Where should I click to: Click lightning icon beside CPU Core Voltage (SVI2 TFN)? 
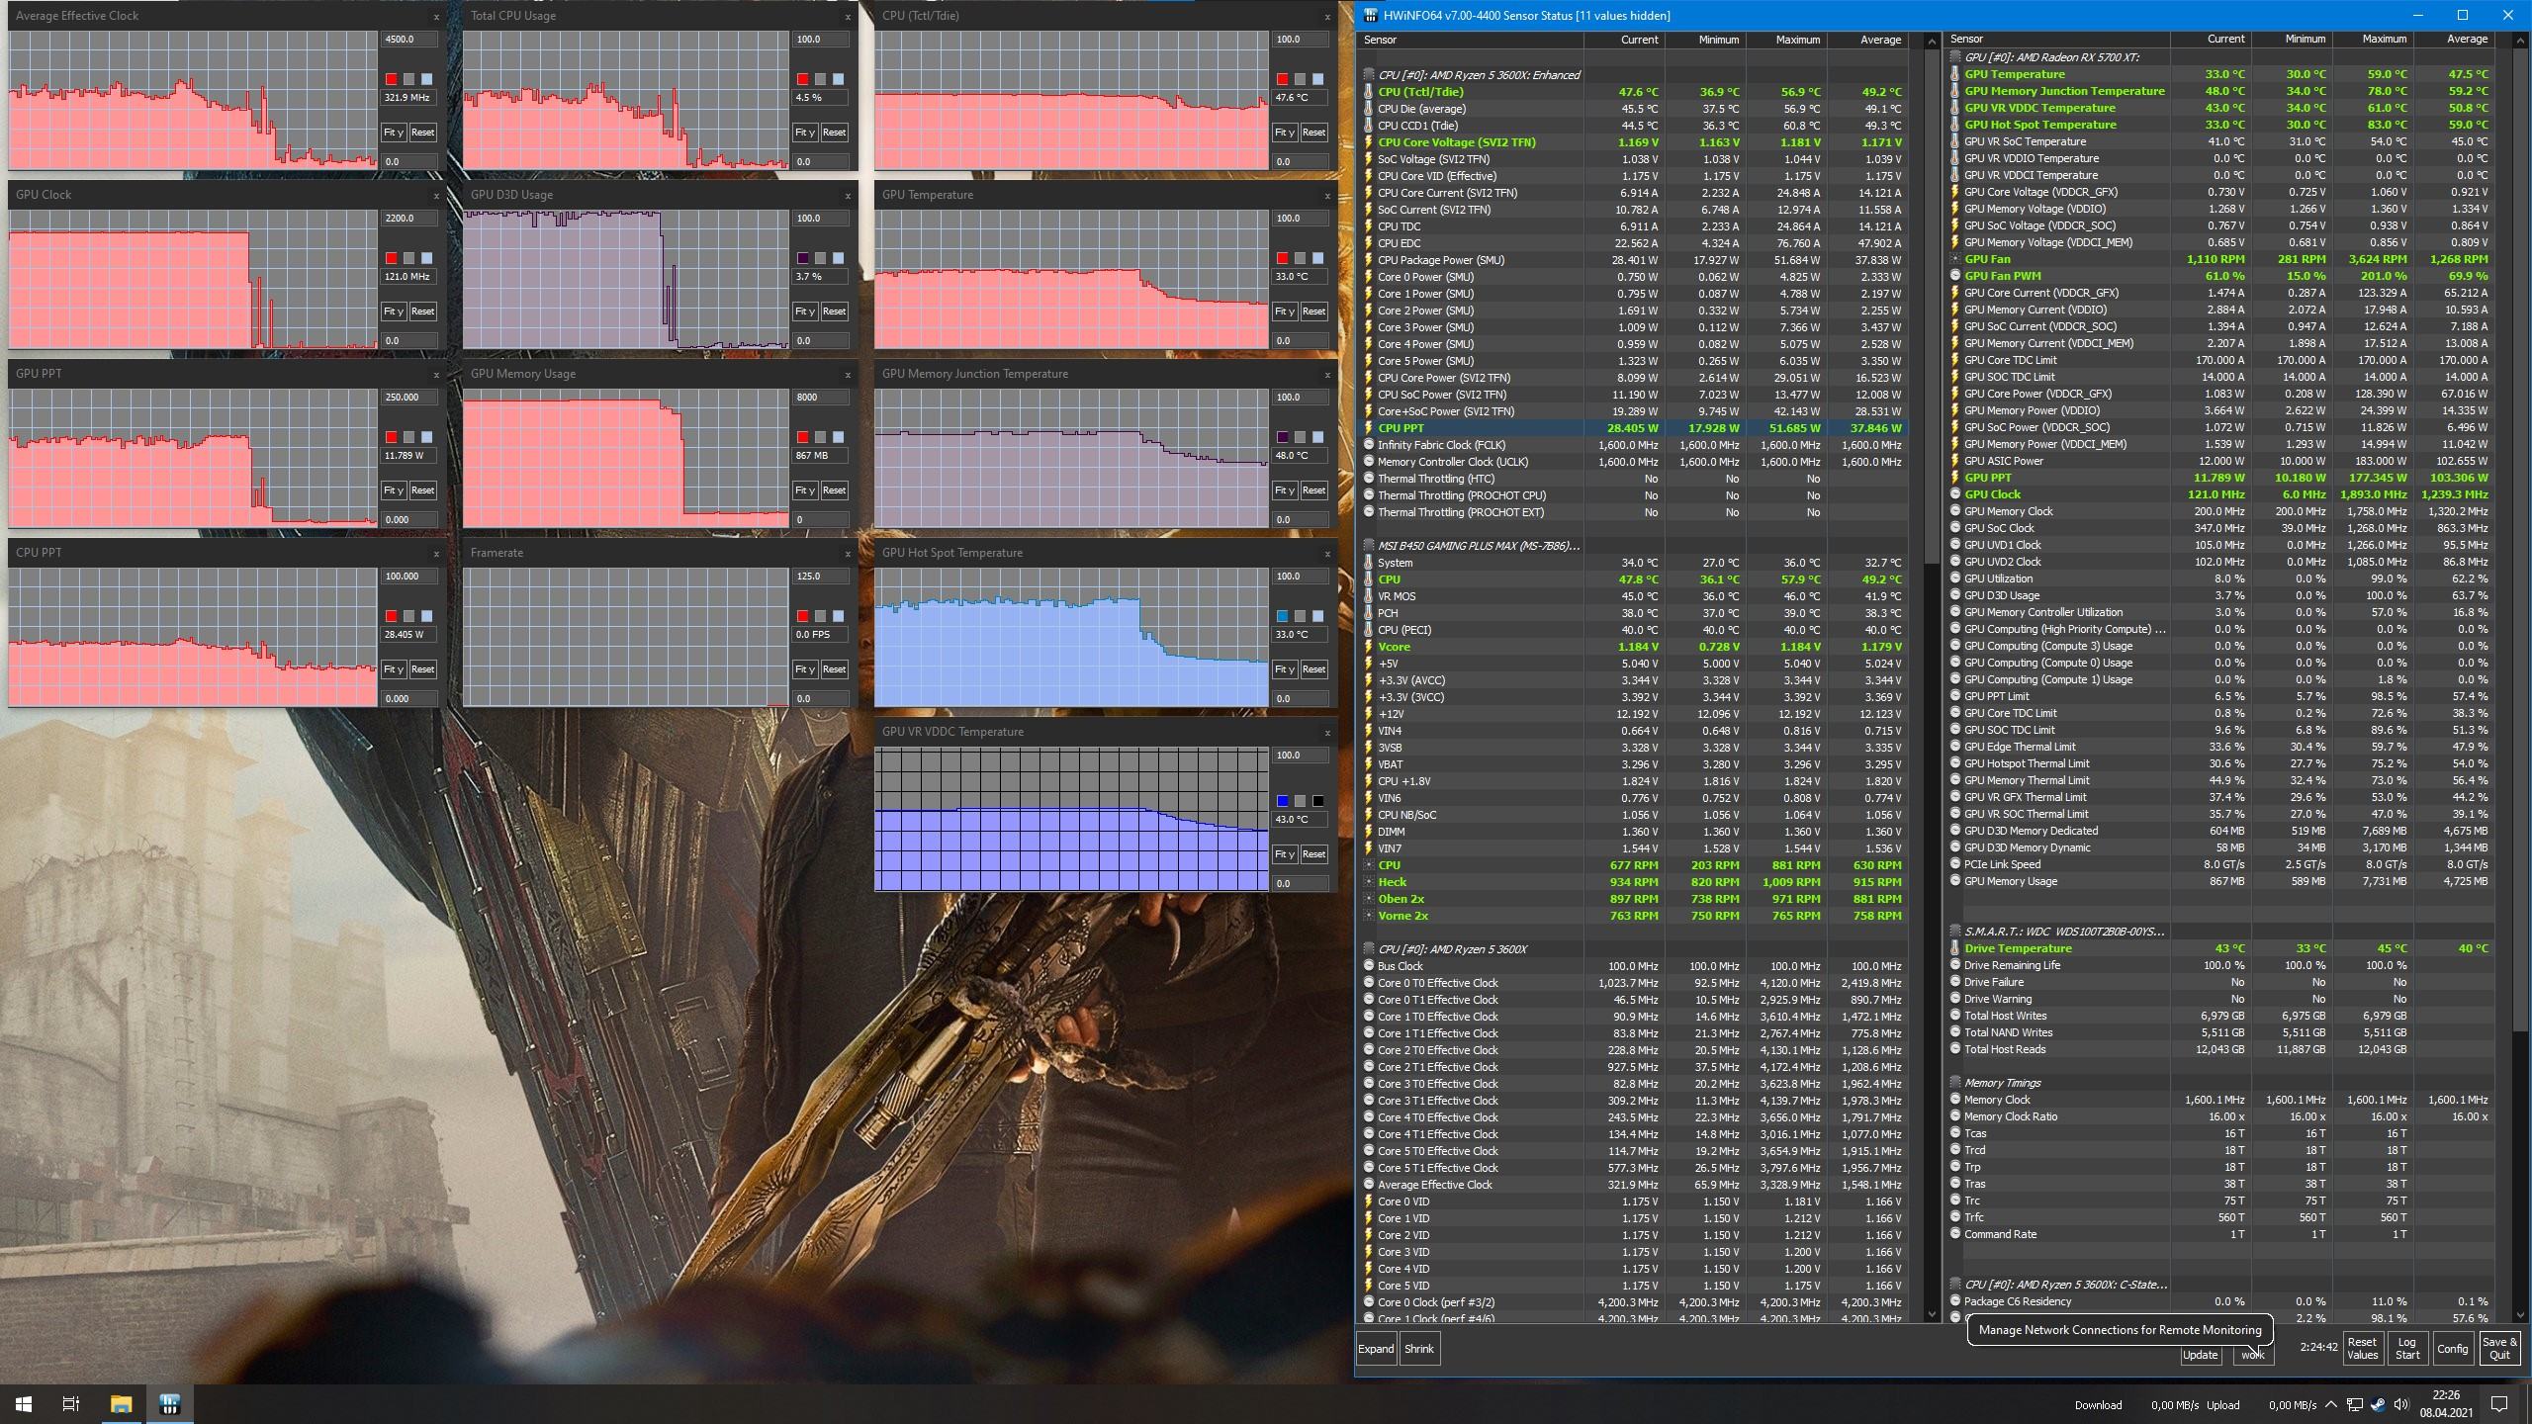tap(1369, 142)
